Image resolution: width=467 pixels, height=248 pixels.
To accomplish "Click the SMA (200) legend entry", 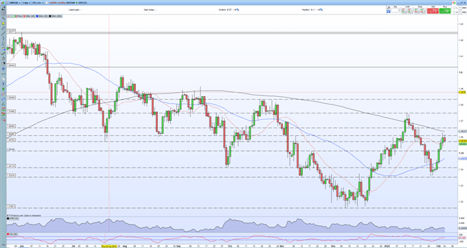I will (x=55, y=16).
